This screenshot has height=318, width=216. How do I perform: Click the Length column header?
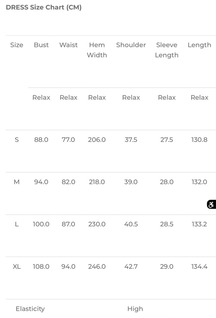coord(199,45)
